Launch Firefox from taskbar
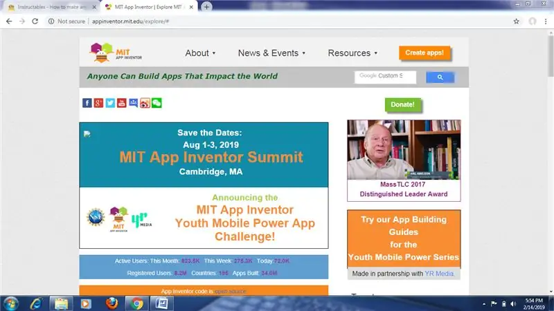Image resolution: width=554 pixels, height=311 pixels. pyautogui.click(x=111, y=303)
